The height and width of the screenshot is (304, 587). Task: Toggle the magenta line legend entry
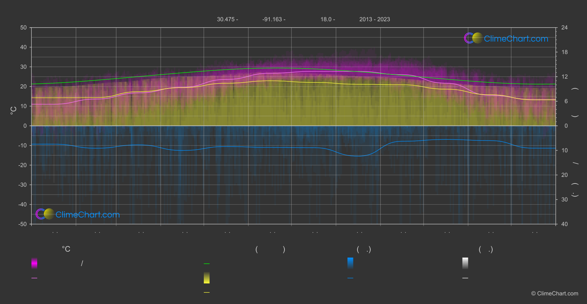(34, 278)
